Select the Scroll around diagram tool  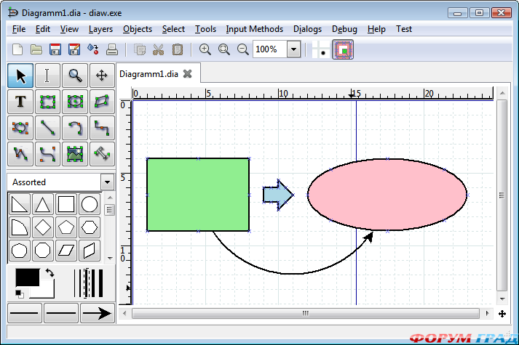102,76
